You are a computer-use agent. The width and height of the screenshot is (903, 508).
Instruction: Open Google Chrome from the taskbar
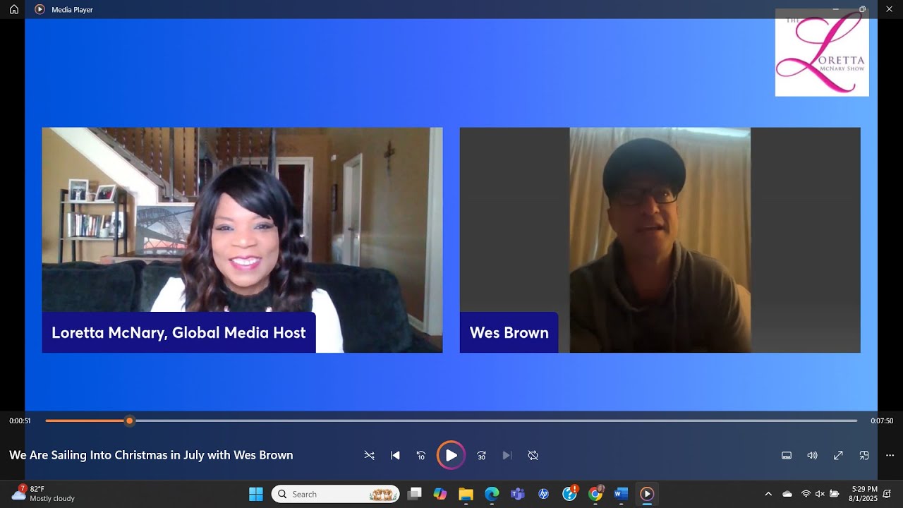(x=595, y=494)
